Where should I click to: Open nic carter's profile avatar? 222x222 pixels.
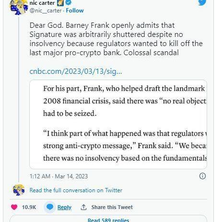pyautogui.click(x=19, y=7)
